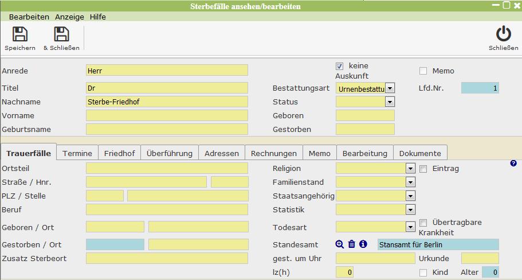The width and height of the screenshot is (522, 280).
Task: Open the Bestattungsart dropdown
Action: tap(390, 88)
